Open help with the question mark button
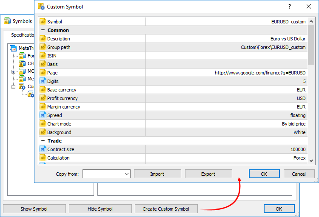This screenshot has height=217, width=319. (x=290, y=6)
